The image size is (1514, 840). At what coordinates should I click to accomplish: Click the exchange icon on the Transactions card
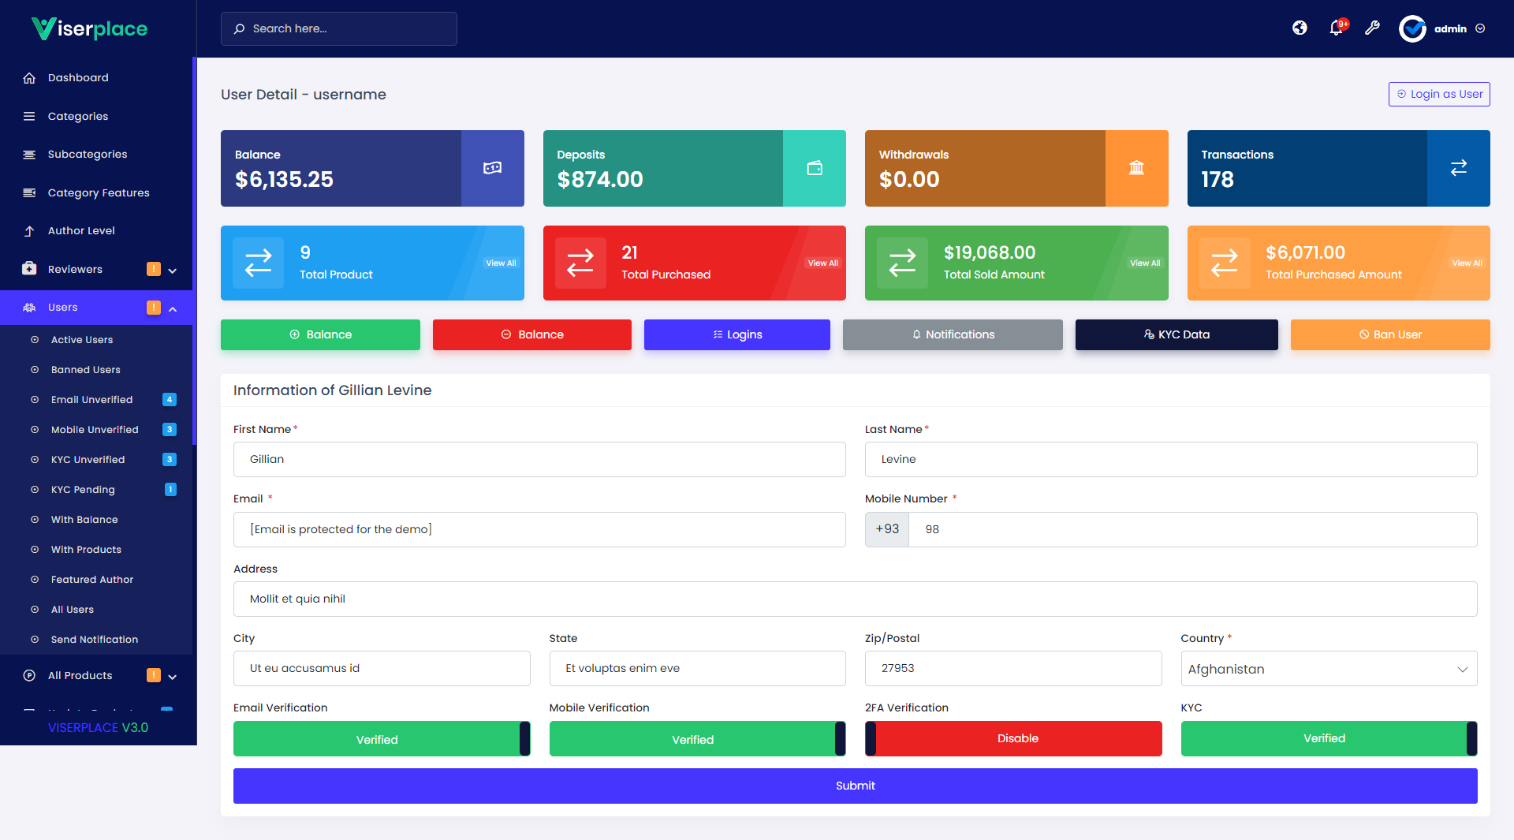(x=1458, y=167)
